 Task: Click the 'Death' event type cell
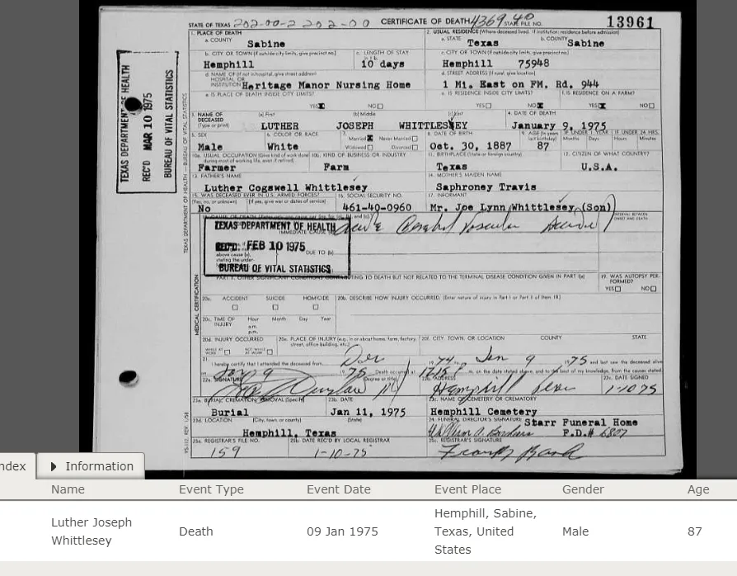point(196,531)
